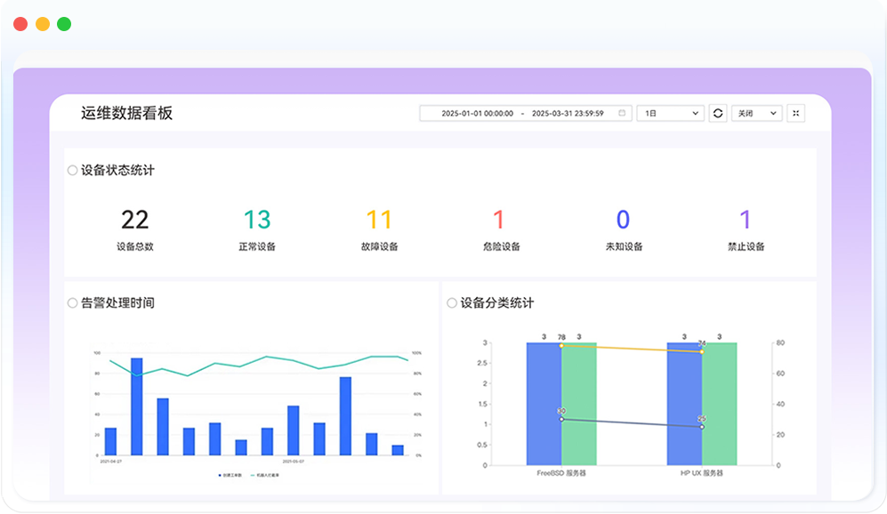
Task: Click the circle icon beside 设备分类统计
Action: [x=452, y=303]
